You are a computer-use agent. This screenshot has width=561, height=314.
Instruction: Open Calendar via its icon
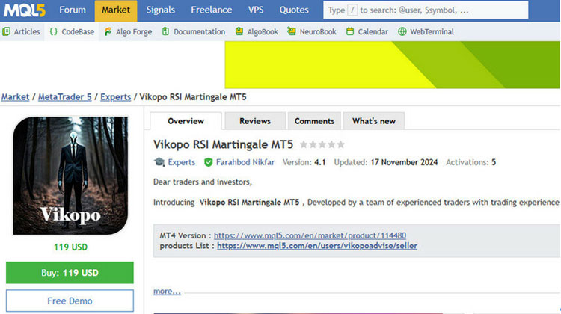pyautogui.click(x=350, y=32)
